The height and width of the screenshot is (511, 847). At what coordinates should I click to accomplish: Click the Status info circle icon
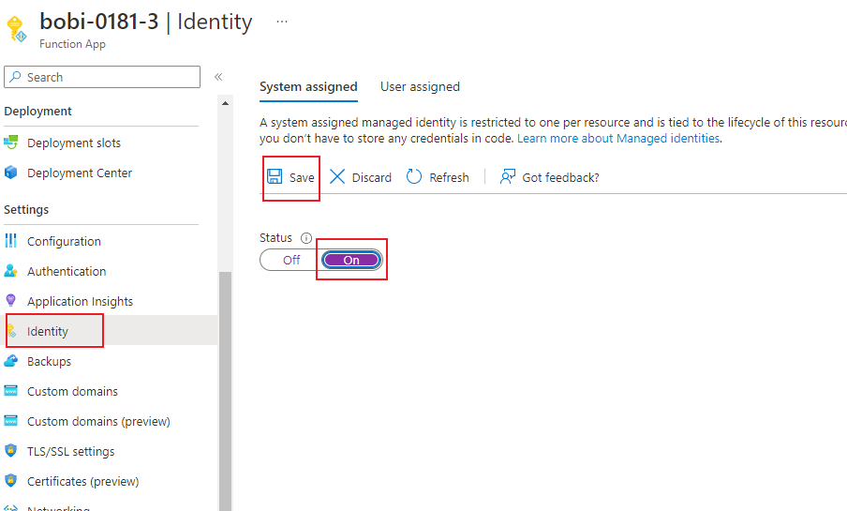(x=306, y=238)
